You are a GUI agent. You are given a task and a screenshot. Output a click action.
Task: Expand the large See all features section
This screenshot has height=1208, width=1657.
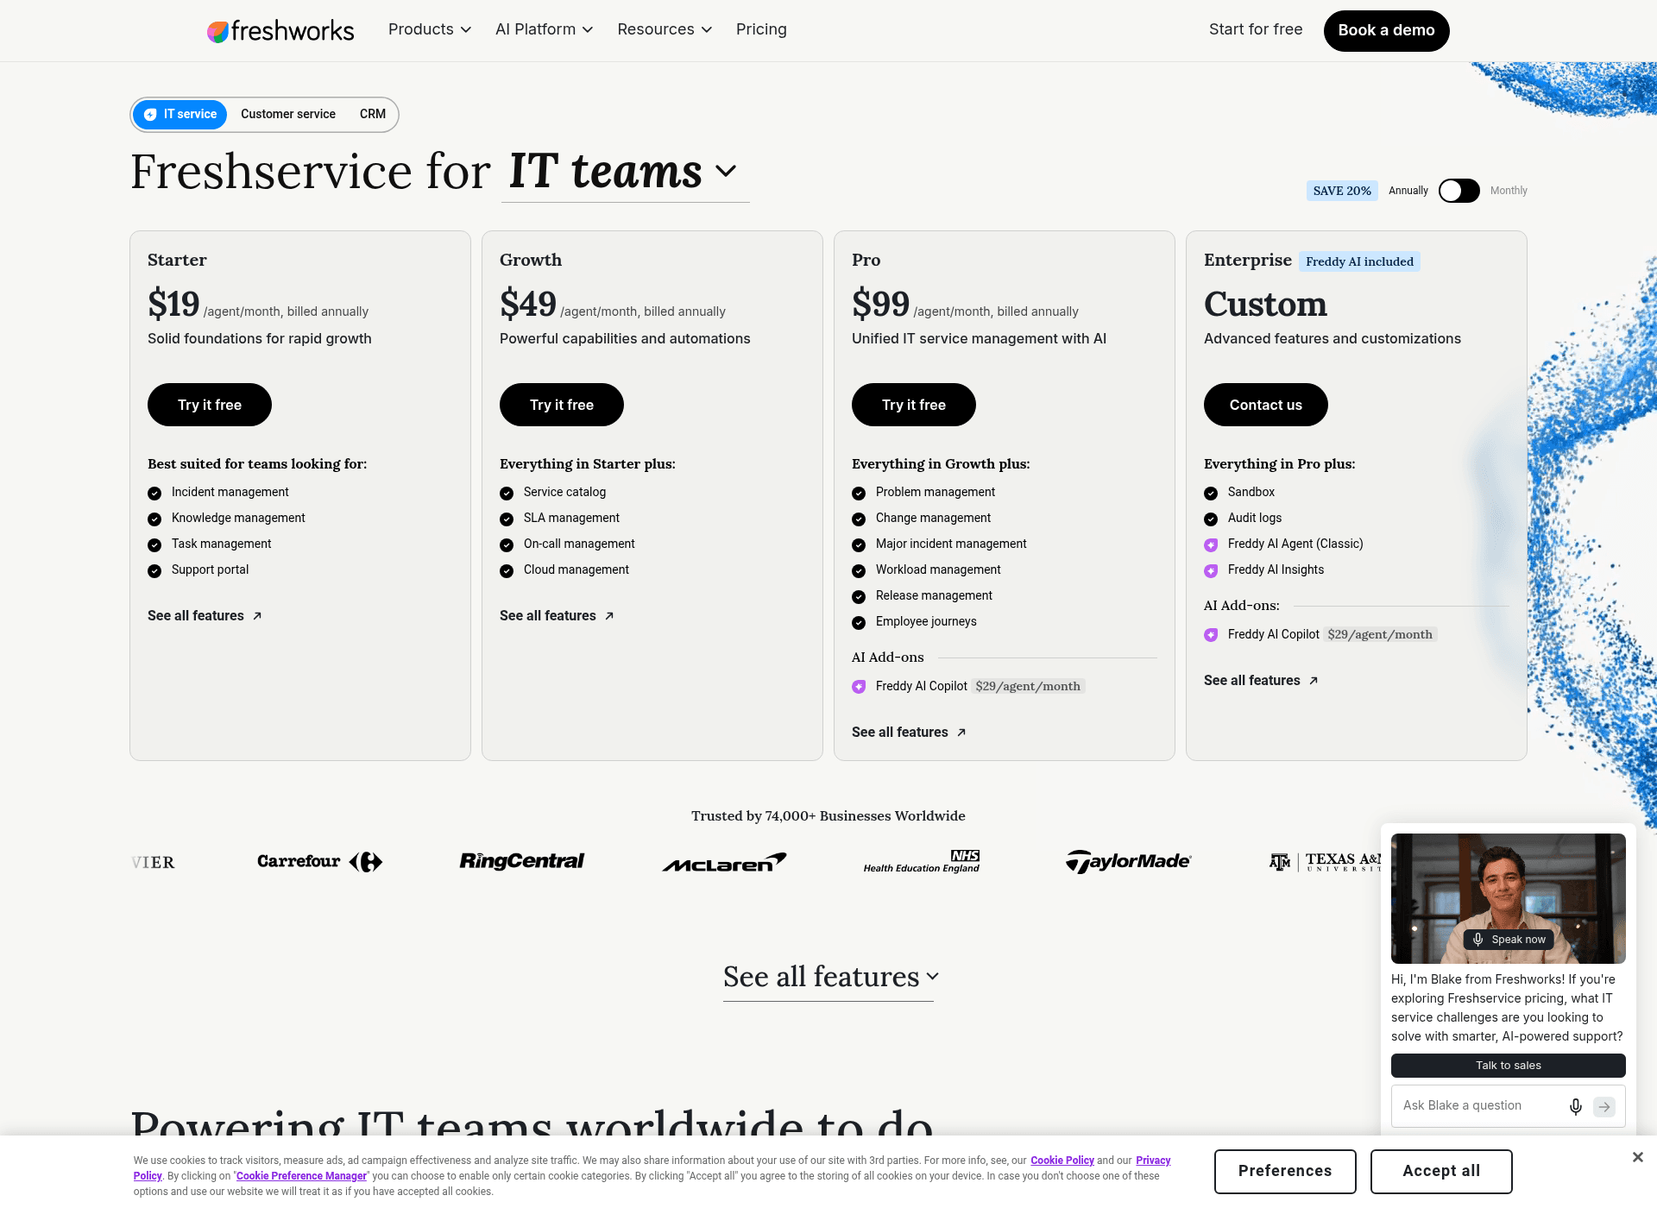(x=828, y=978)
